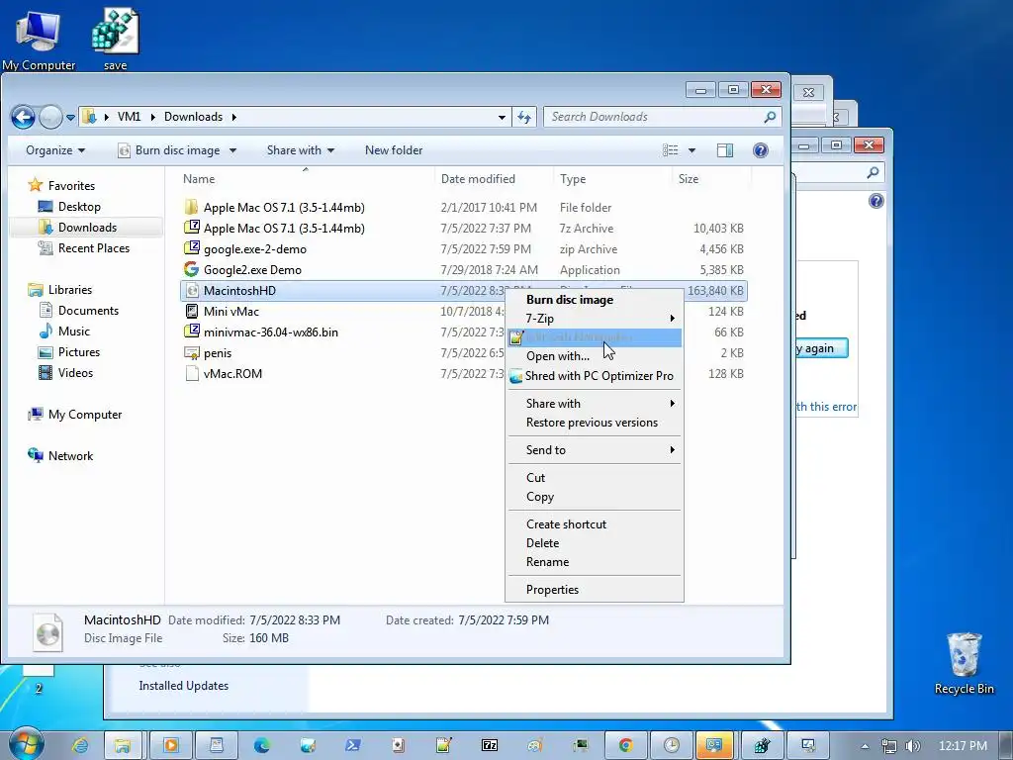Expand the 7-Zip context submenu
The width and height of the screenshot is (1013, 760).
point(594,319)
